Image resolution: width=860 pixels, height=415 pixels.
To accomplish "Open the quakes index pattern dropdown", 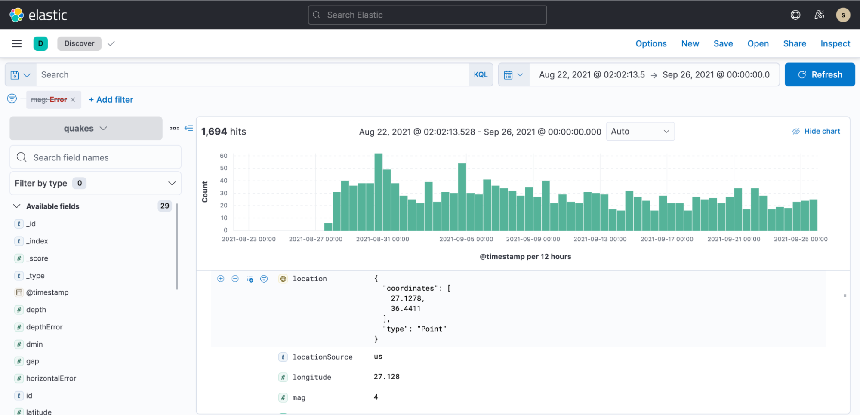I will [86, 128].
